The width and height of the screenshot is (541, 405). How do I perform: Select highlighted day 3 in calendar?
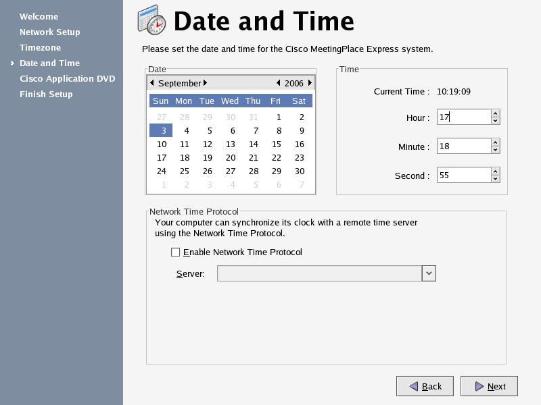coord(161,130)
